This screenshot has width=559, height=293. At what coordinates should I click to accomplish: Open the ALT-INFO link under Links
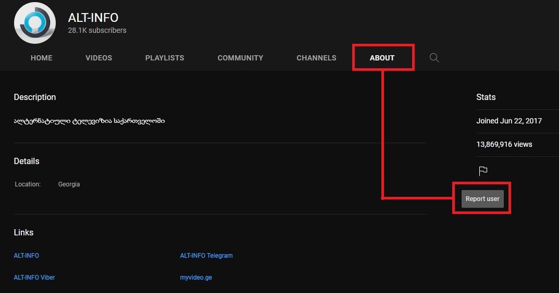pos(26,255)
